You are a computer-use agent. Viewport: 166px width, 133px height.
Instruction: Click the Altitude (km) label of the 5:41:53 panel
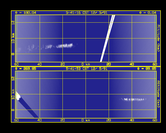click(158, 94)
